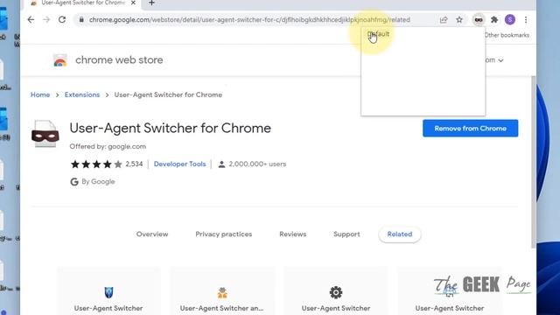Open the Reviews tab
Image resolution: width=560 pixels, height=315 pixels.
coord(293,234)
